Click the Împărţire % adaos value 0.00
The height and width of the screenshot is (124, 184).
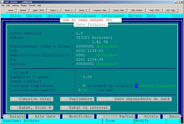(87, 77)
